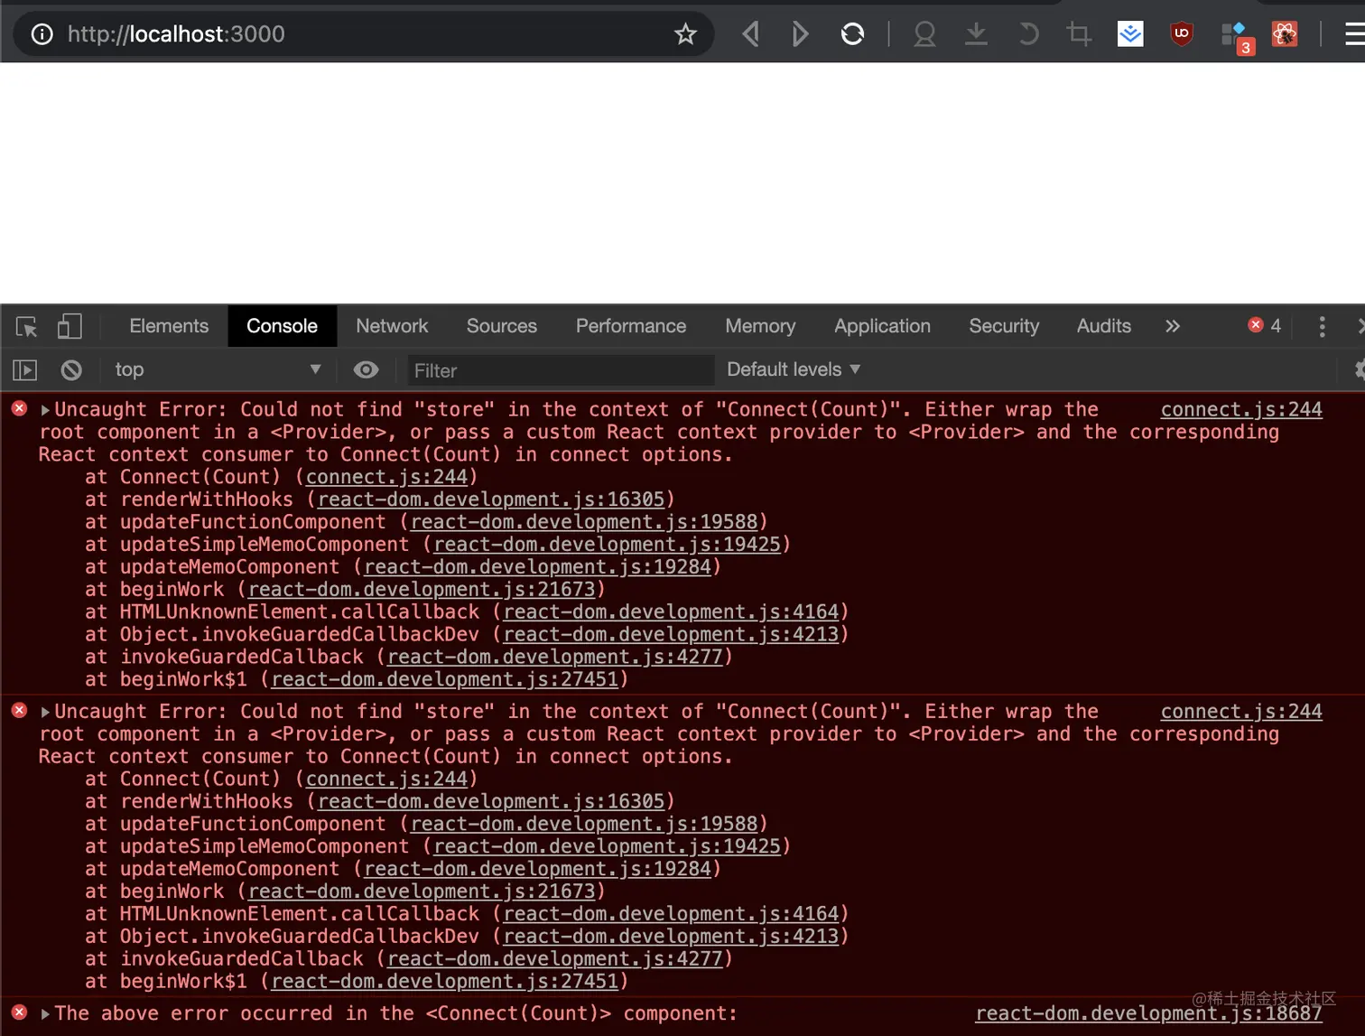
Task: Open right-aligned connect.js:244 link of first error
Action: (1241, 409)
